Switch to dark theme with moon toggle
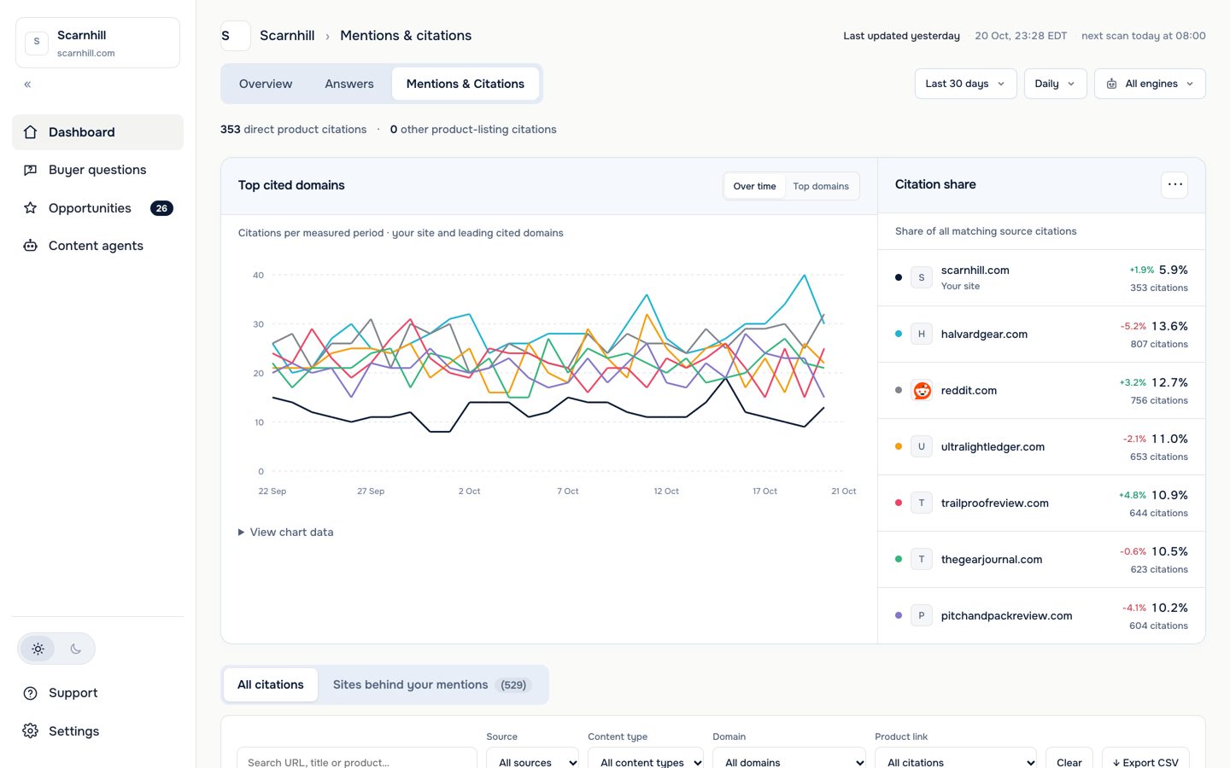 [x=75, y=649]
